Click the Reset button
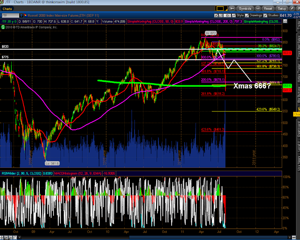The image size is (300, 240). click(268, 8)
